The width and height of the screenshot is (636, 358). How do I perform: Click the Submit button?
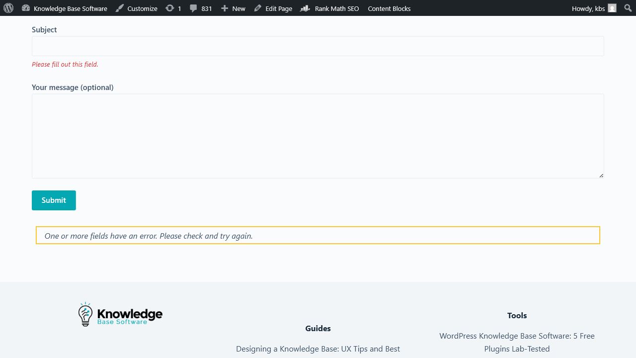54,200
